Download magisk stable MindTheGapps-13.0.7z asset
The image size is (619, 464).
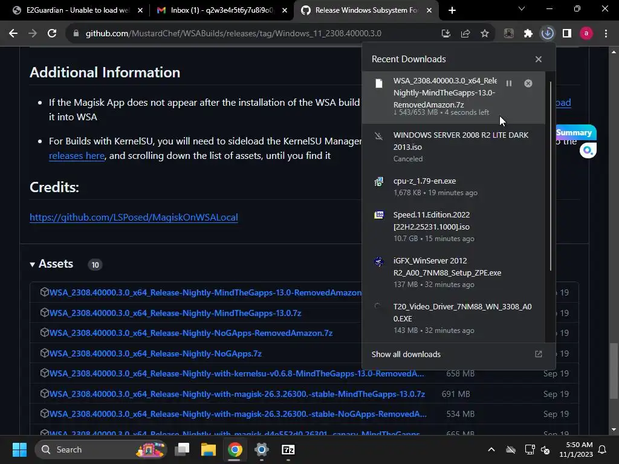click(237, 394)
